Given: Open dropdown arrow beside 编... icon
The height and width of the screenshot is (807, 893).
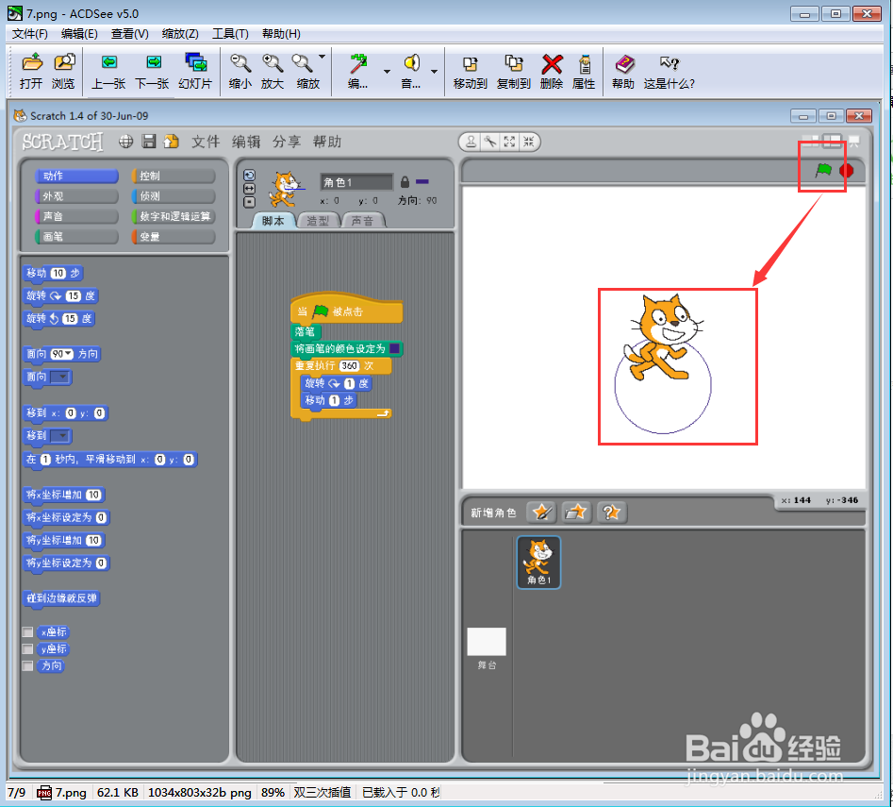Looking at the screenshot, I should [x=387, y=71].
